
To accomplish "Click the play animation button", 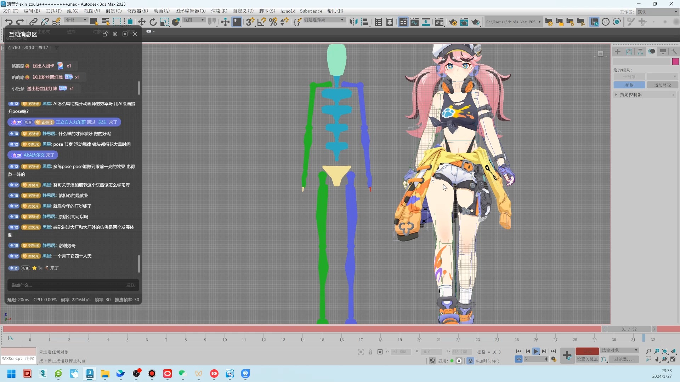I will [536, 351].
